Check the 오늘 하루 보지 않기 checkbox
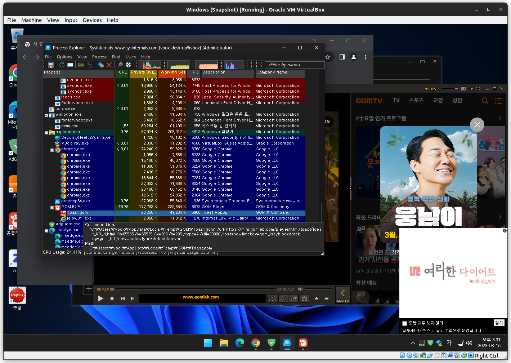 (x=404, y=323)
